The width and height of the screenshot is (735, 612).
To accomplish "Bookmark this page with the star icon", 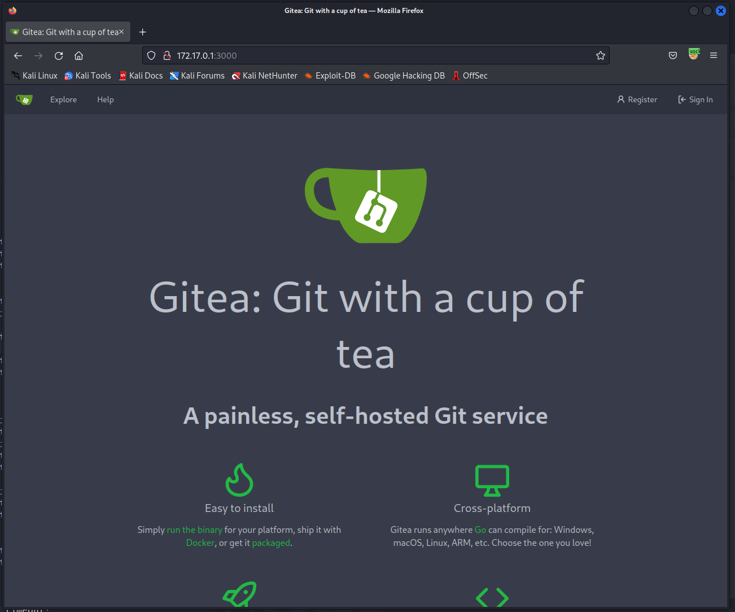I will pyautogui.click(x=600, y=55).
